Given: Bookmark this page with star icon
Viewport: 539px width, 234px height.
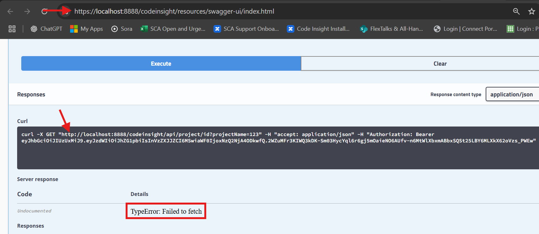Looking at the screenshot, I should click(531, 12).
